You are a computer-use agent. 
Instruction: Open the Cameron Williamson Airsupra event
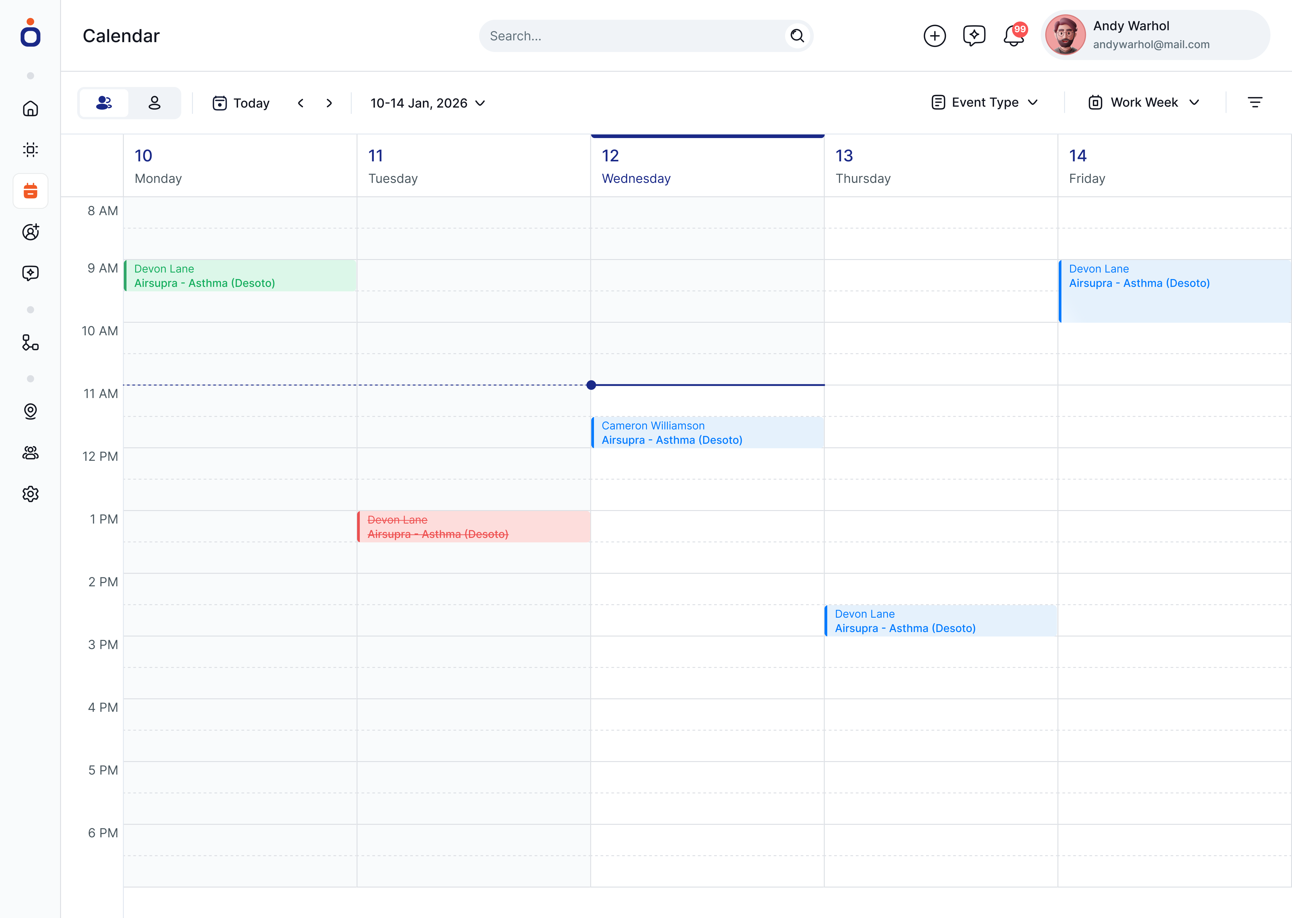point(707,432)
